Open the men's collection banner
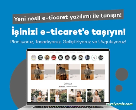This screenshot has width=136, height=110. [x=68, y=72]
